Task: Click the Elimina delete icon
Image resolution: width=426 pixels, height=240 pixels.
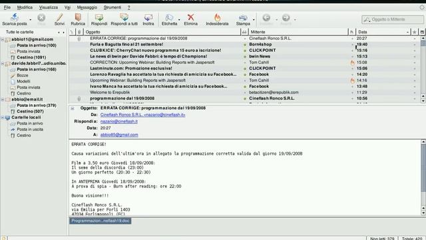Action: click(191, 17)
